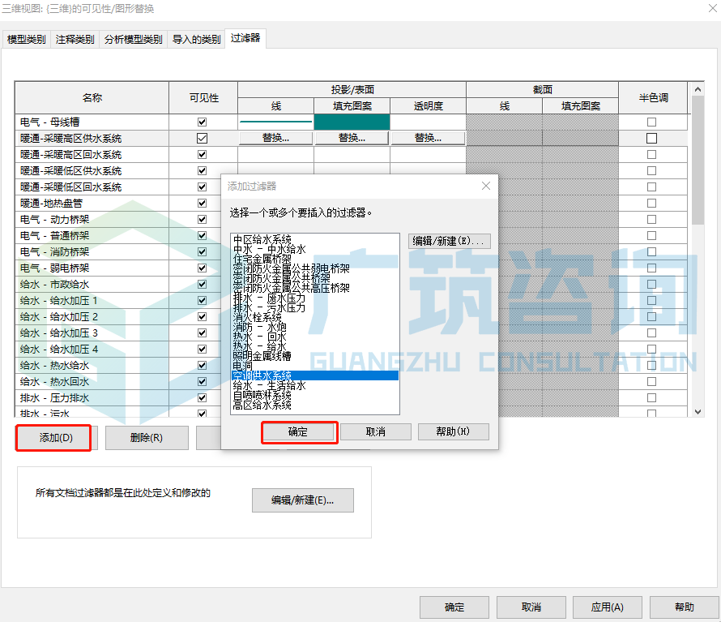Cancel the 添加过滤器 dialog

click(x=377, y=431)
